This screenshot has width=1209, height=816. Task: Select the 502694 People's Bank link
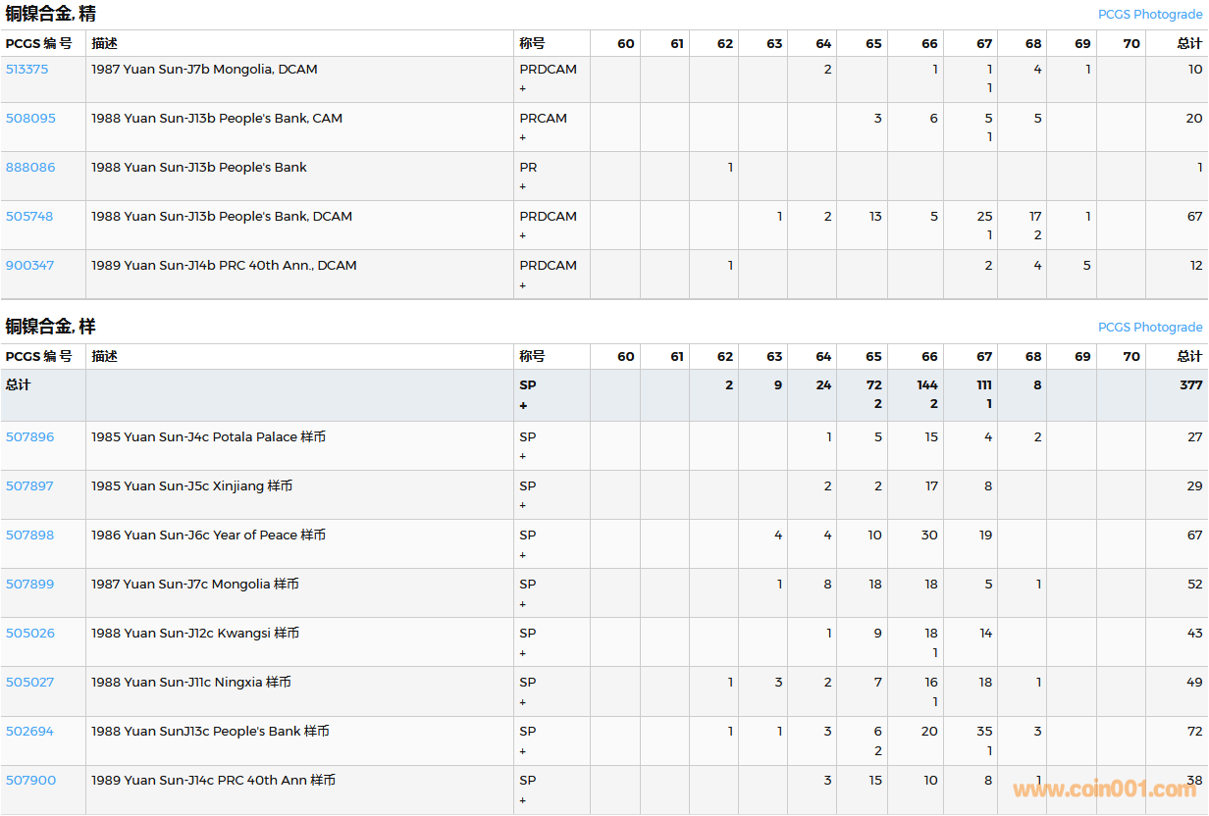tap(30, 732)
